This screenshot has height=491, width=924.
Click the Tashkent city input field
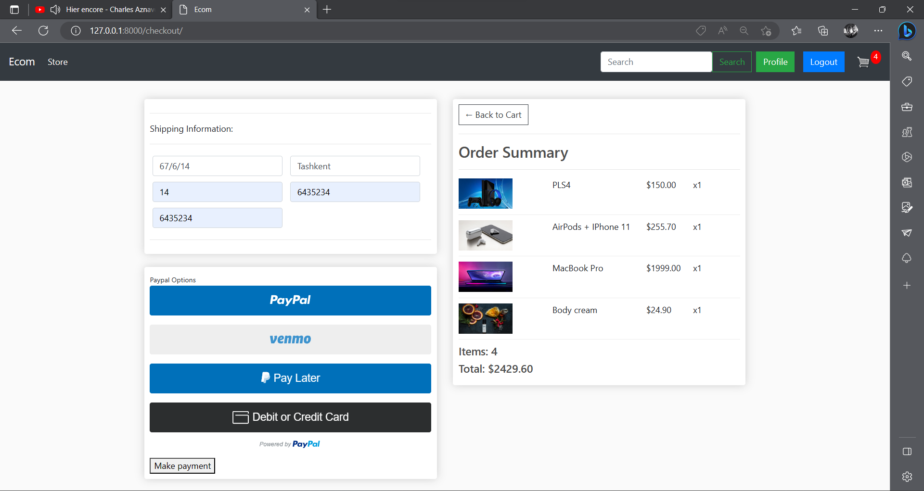coord(355,166)
